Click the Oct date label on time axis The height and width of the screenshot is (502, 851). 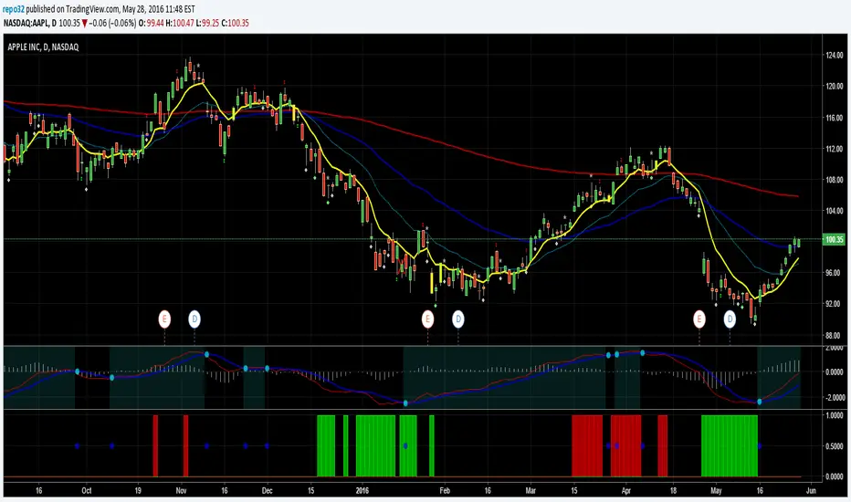tap(87, 491)
